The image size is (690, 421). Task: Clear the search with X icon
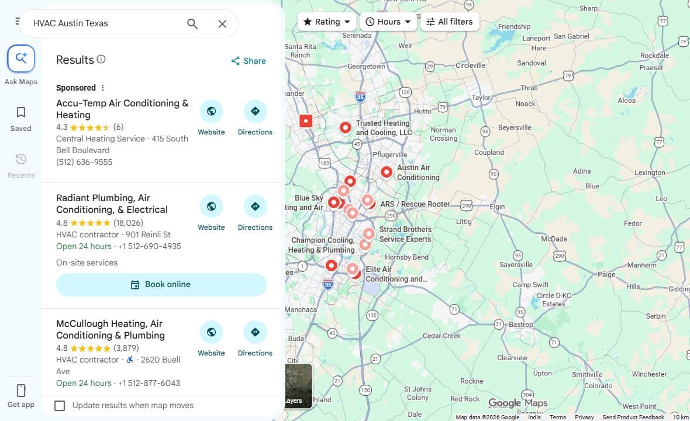[x=222, y=24]
